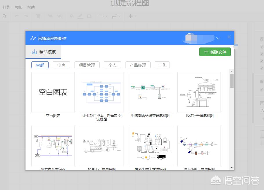Expand the user account dropdown chevron
Screen dimensions: 264x190
[218, 38]
